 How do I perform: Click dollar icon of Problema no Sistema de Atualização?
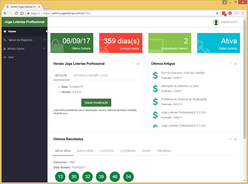155,102
